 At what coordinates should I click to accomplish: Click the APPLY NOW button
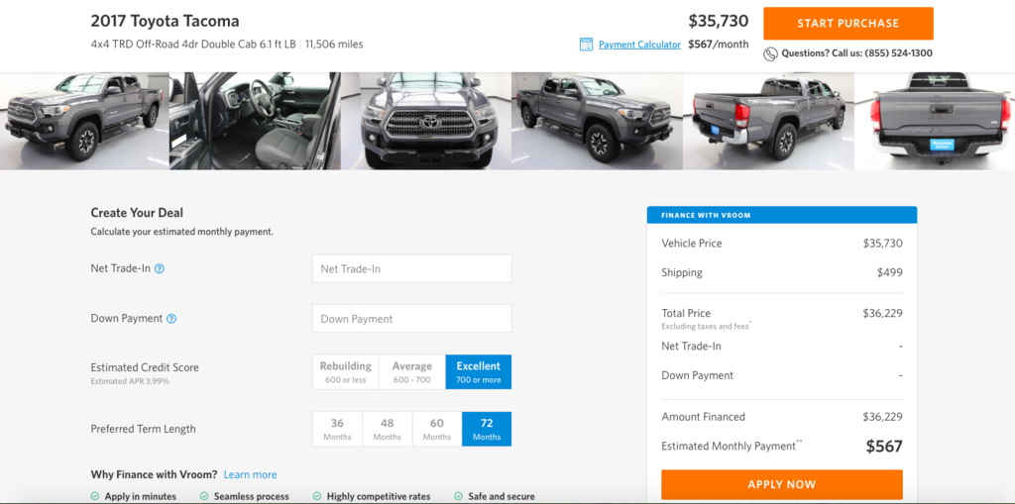click(782, 484)
